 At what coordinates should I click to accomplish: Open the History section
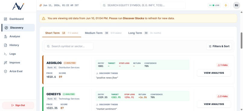[18, 45]
